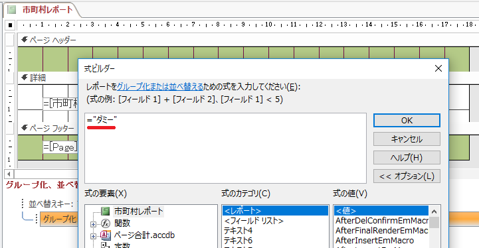Screen dimensions: 479x248
Task: Select the 関数 tree item
Action: point(122,223)
